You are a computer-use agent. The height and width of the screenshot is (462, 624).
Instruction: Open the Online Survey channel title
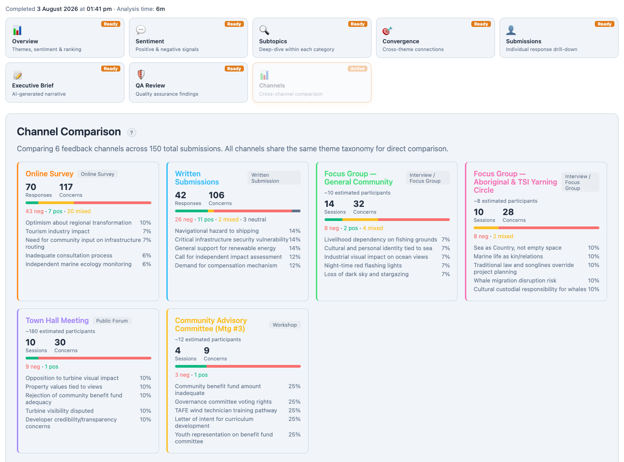tap(49, 174)
